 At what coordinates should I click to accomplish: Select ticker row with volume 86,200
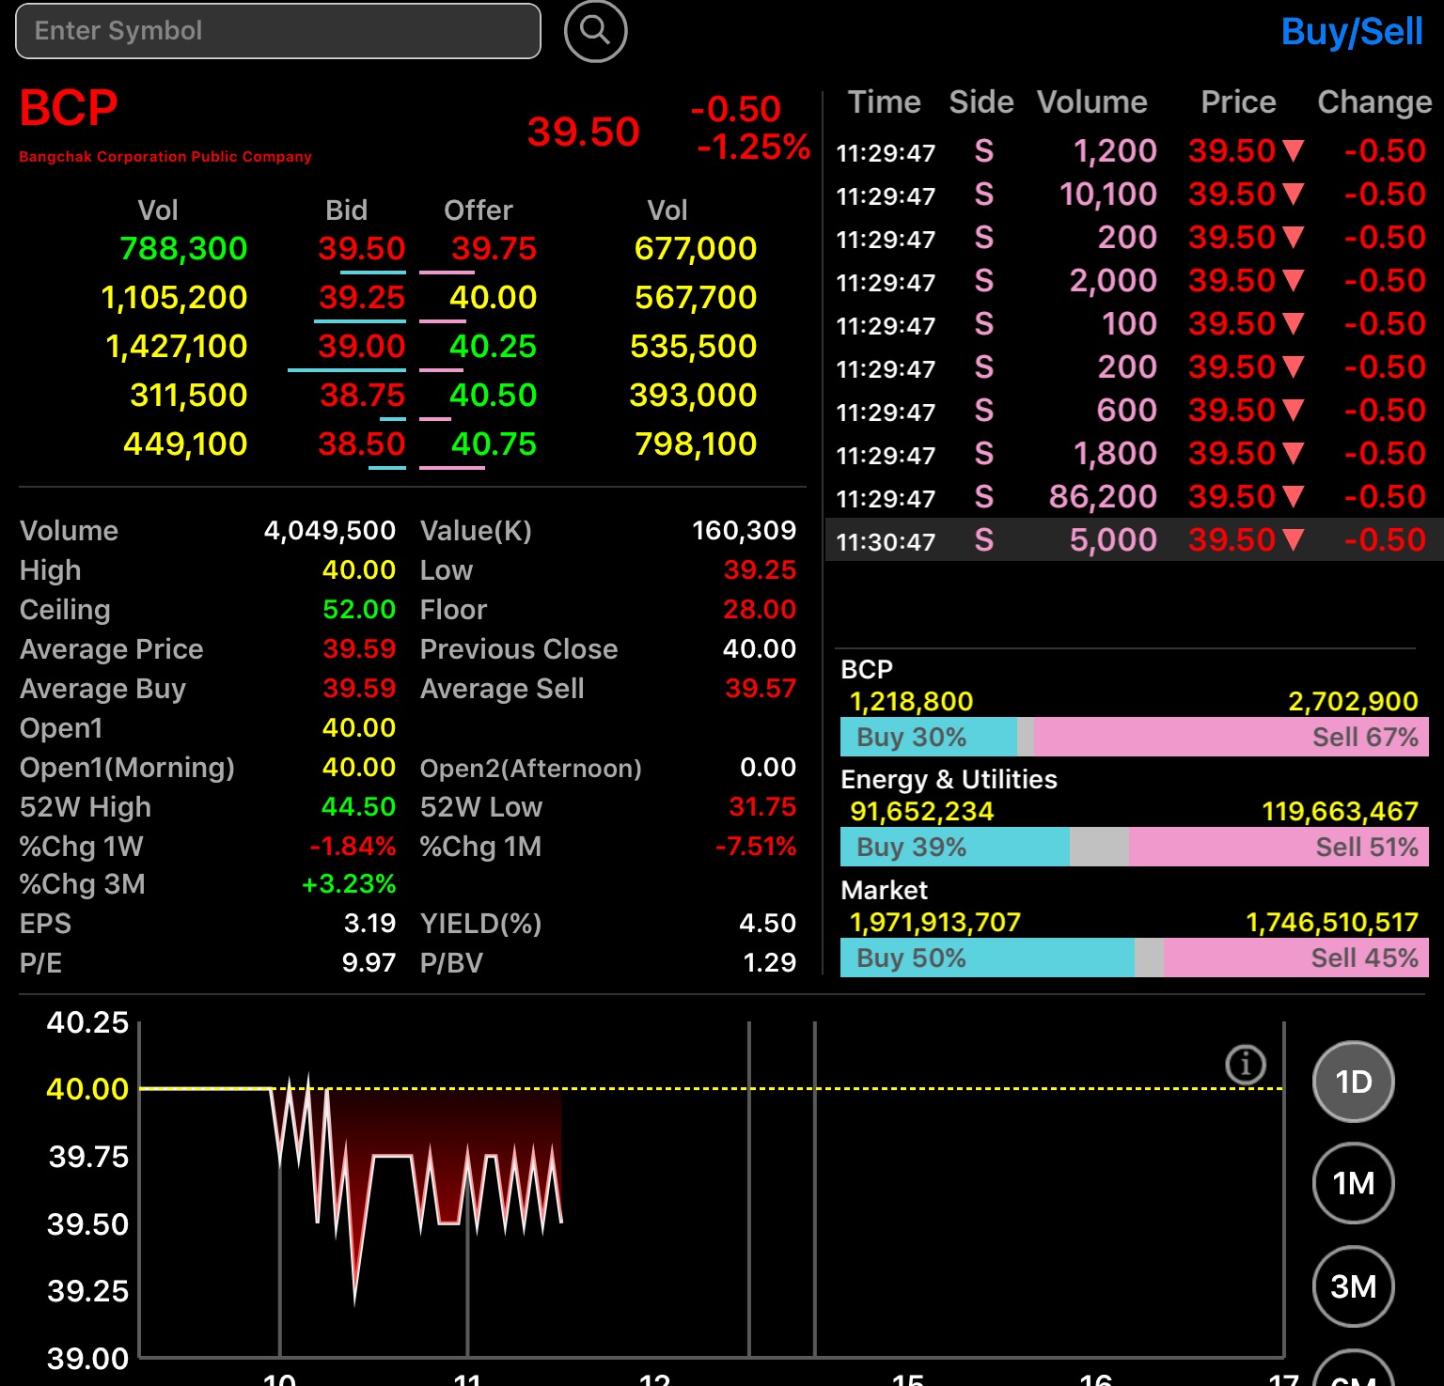pos(1134,496)
